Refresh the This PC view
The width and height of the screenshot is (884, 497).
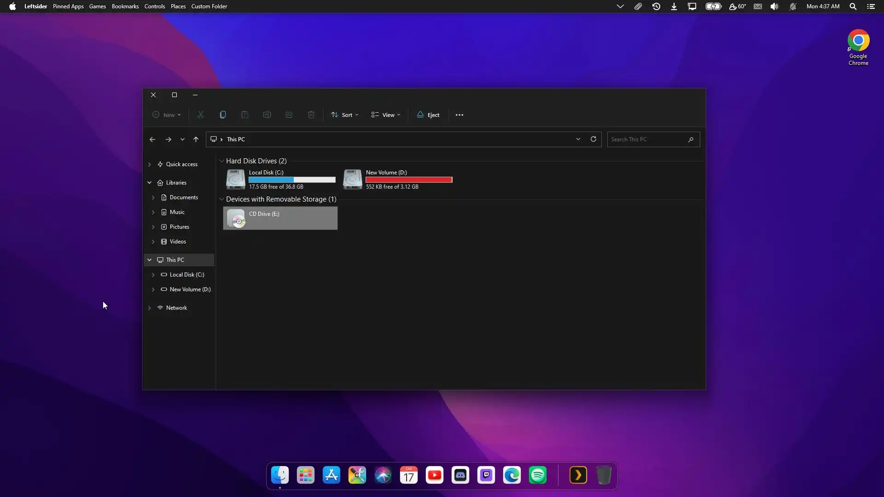coord(593,139)
